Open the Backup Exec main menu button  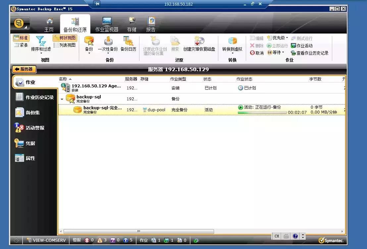(20, 24)
